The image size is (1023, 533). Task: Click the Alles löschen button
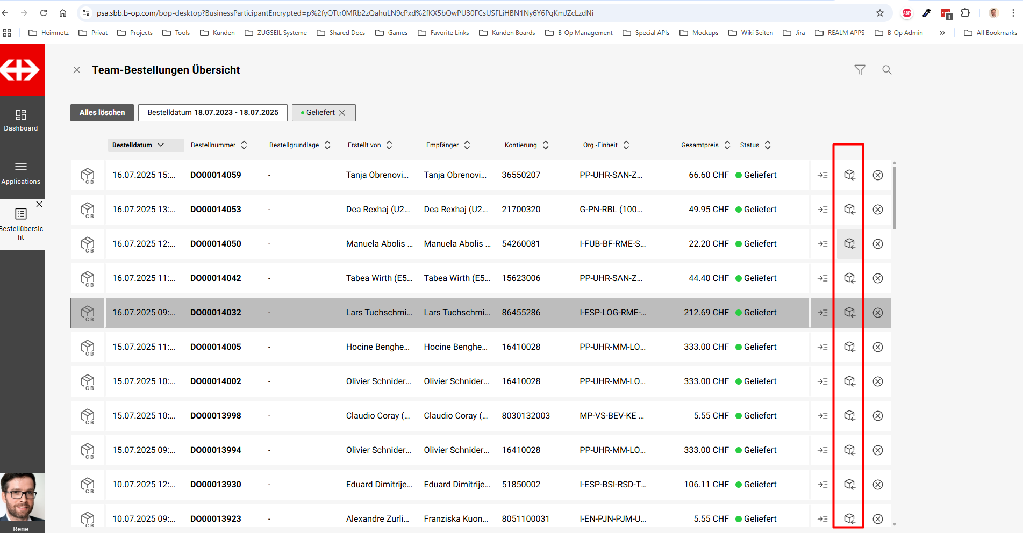click(102, 113)
